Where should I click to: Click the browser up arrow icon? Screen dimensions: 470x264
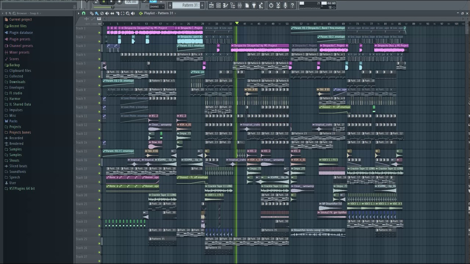tap(6, 13)
